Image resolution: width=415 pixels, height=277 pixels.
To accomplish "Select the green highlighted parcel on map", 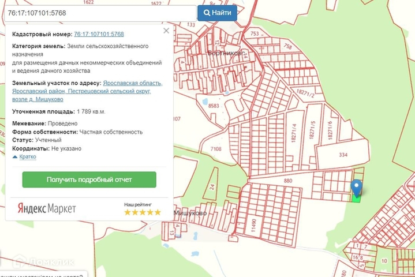I will pos(356,199).
